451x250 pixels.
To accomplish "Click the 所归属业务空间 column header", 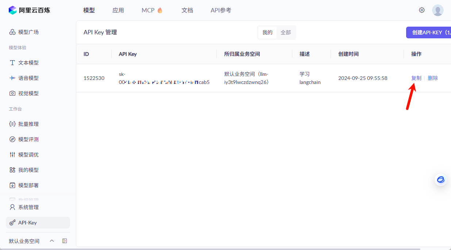I will click(x=242, y=54).
